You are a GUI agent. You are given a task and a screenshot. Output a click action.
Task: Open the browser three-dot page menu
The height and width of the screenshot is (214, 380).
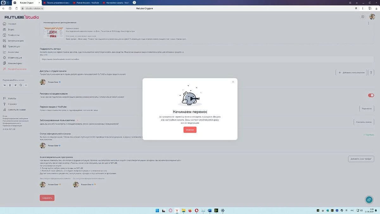click(x=363, y=8)
